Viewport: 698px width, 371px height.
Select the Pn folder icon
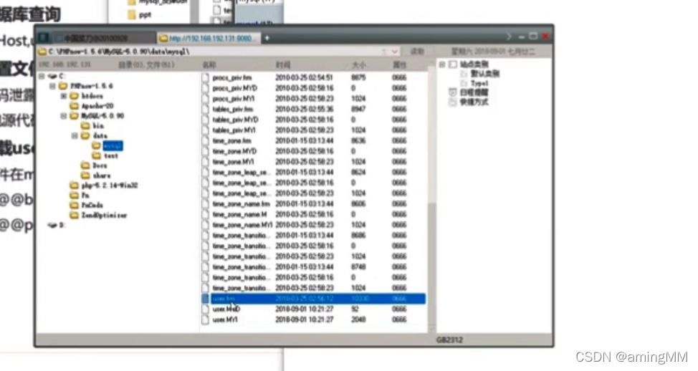pos(75,196)
